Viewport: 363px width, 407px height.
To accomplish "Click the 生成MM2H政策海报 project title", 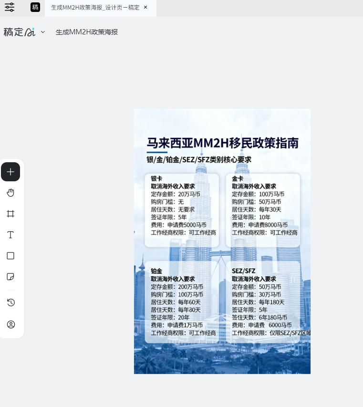I will 86,32.
